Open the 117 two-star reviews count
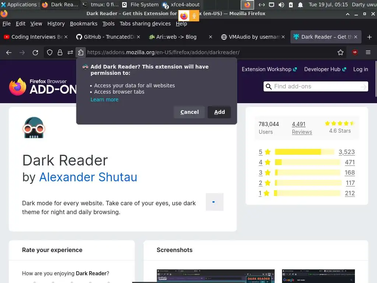 click(x=350, y=183)
